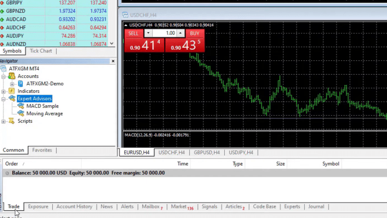This screenshot has height=218, width=387.
Task: Toggle the one-click trading panel triangle
Action: [x=126, y=25]
